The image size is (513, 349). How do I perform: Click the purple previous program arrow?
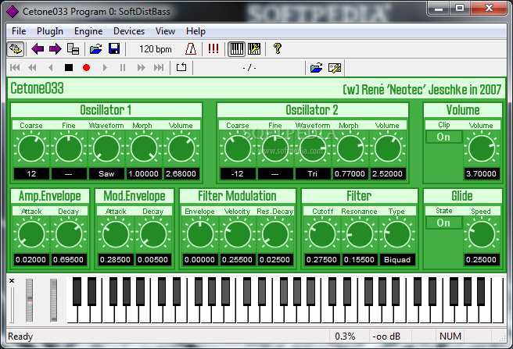pos(38,49)
